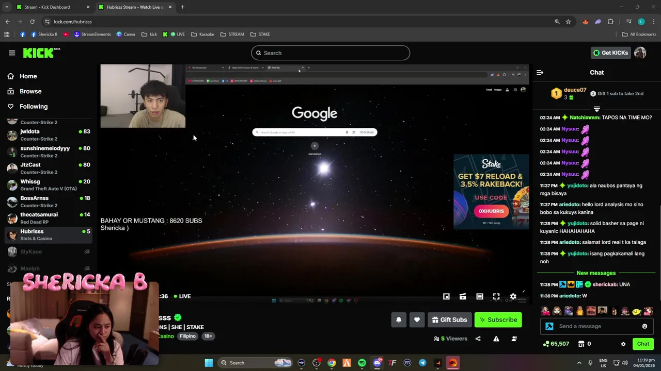Screen dimensions: 661x371
Task: Share the stream via share icon
Action: pyautogui.click(x=478, y=339)
